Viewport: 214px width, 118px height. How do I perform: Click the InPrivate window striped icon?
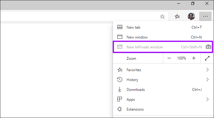coord(120,47)
